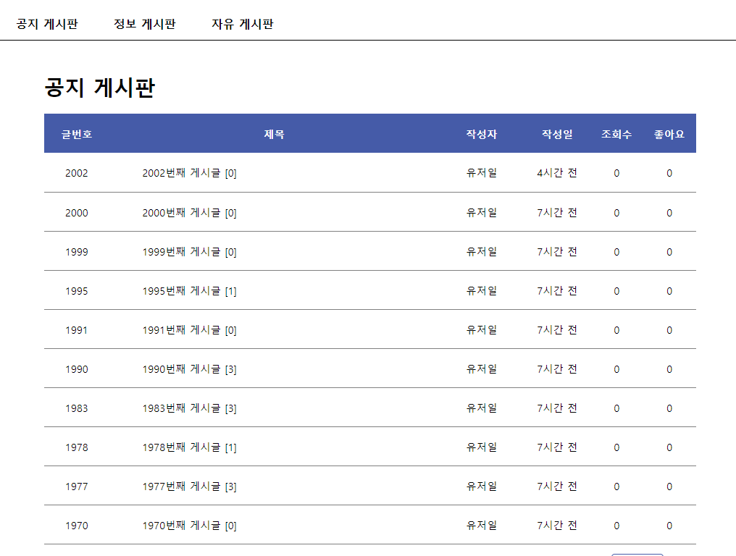Click post number 1978 cell
The height and width of the screenshot is (556, 736).
pyautogui.click(x=77, y=447)
